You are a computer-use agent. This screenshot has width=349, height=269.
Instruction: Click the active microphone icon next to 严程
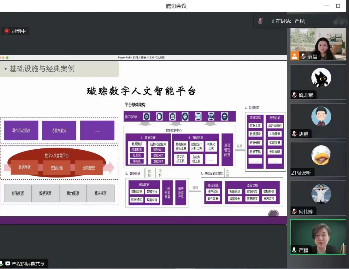click(x=294, y=250)
